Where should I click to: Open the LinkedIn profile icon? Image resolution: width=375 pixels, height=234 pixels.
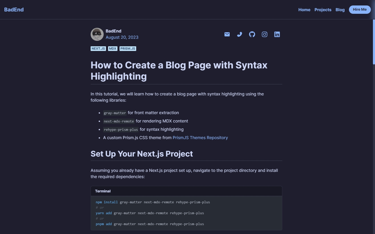tap(277, 34)
